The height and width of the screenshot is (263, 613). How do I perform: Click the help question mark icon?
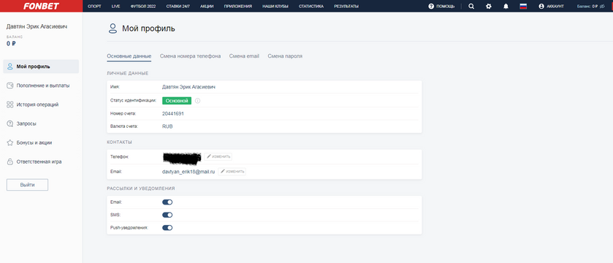click(431, 7)
